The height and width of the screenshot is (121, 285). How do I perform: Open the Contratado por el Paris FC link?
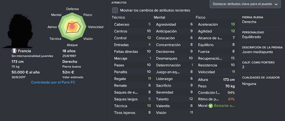pyautogui.click(x=53, y=82)
